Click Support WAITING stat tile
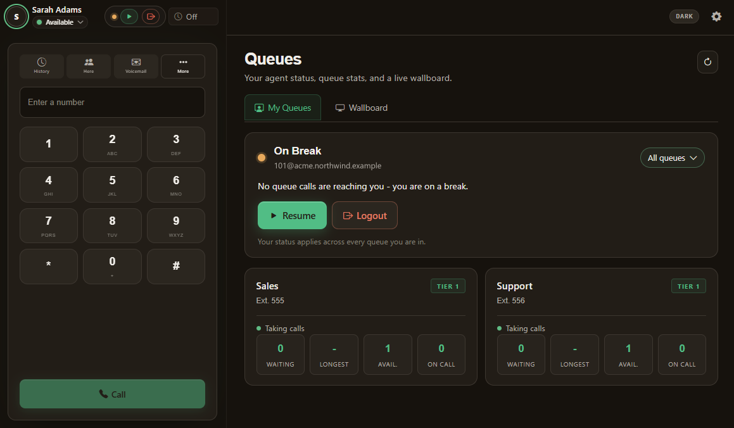This screenshot has width=734, height=428. 521,355
